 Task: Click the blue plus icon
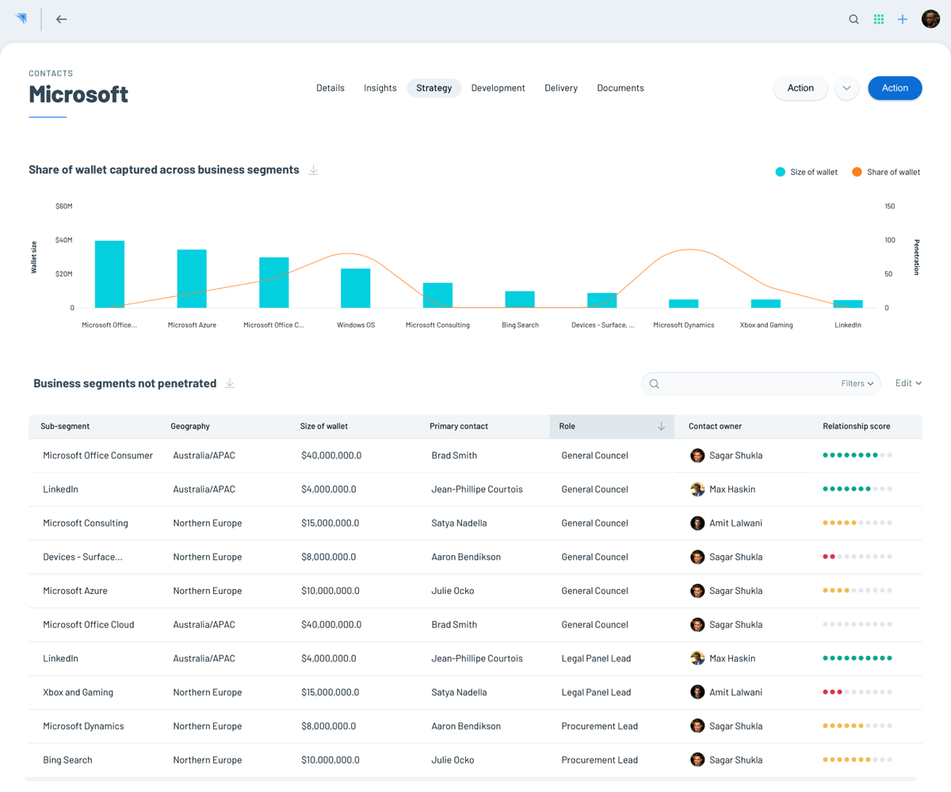[x=903, y=19]
